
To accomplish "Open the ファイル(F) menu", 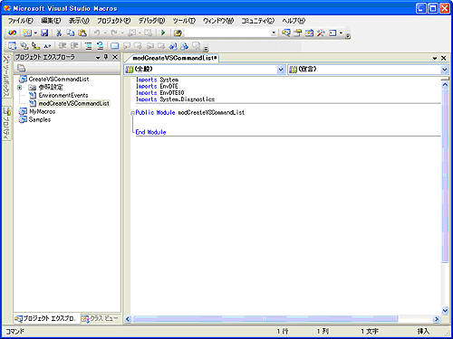I will (x=20, y=21).
